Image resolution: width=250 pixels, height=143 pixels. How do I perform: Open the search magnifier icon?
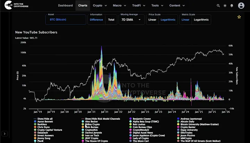coord(218,6)
